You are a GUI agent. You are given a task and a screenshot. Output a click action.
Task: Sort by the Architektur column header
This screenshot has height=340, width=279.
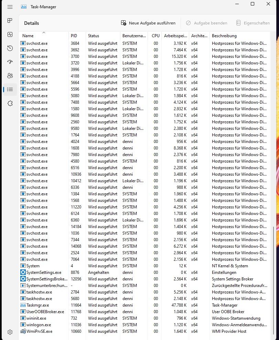(x=199, y=36)
